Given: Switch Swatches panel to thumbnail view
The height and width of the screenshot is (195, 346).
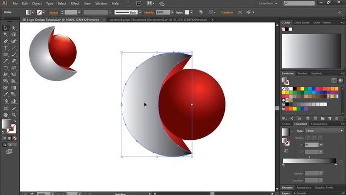Looking at the screenshot, I should coord(341,81).
